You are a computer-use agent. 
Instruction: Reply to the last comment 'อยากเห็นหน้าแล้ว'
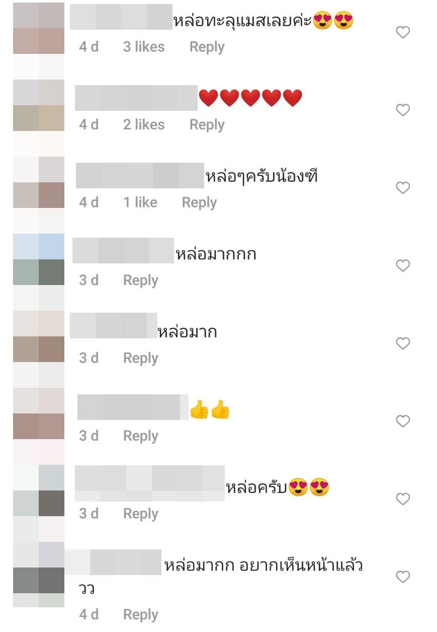coord(140,615)
